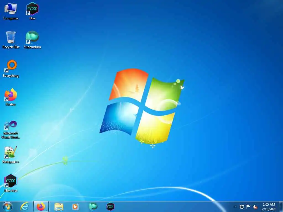The width and height of the screenshot is (283, 212).
Task: Select the Microsoft Visual Studio shortcut
Action: tap(11, 129)
